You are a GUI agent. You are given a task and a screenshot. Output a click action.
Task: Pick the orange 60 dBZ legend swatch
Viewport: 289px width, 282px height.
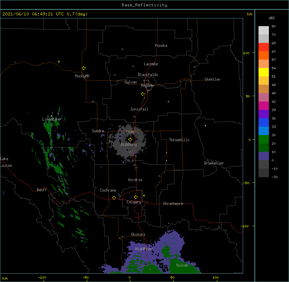[x=264, y=55]
